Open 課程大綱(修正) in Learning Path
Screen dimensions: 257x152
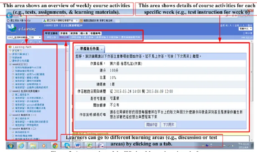[20, 54]
